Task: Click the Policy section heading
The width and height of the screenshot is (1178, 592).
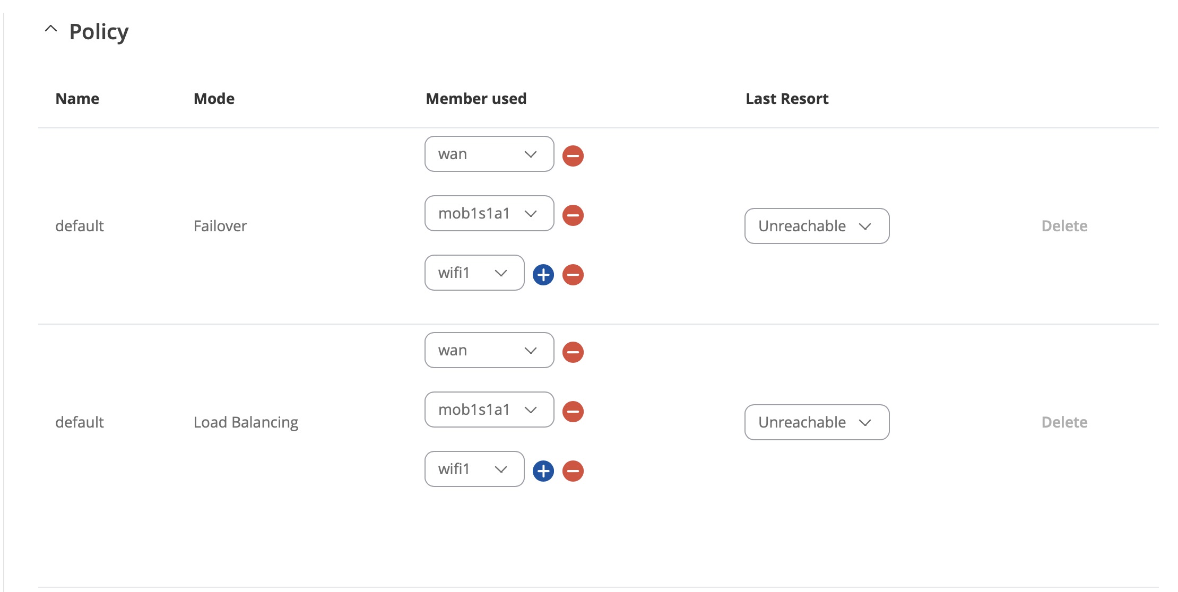Action: tap(99, 32)
